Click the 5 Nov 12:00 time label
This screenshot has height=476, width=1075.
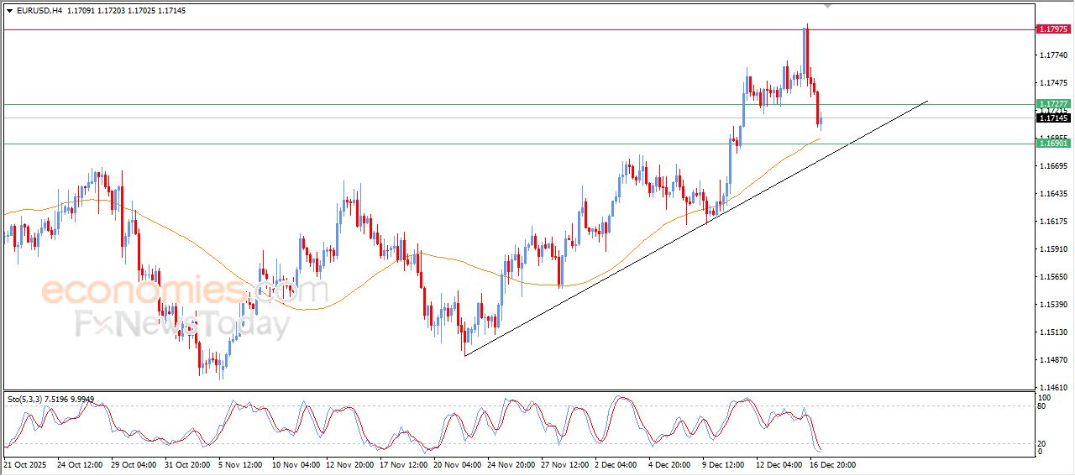point(242,464)
